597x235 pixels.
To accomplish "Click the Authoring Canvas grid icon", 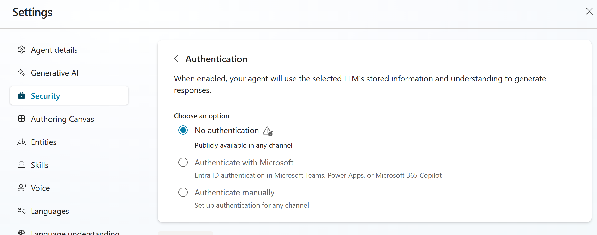I will [22, 119].
